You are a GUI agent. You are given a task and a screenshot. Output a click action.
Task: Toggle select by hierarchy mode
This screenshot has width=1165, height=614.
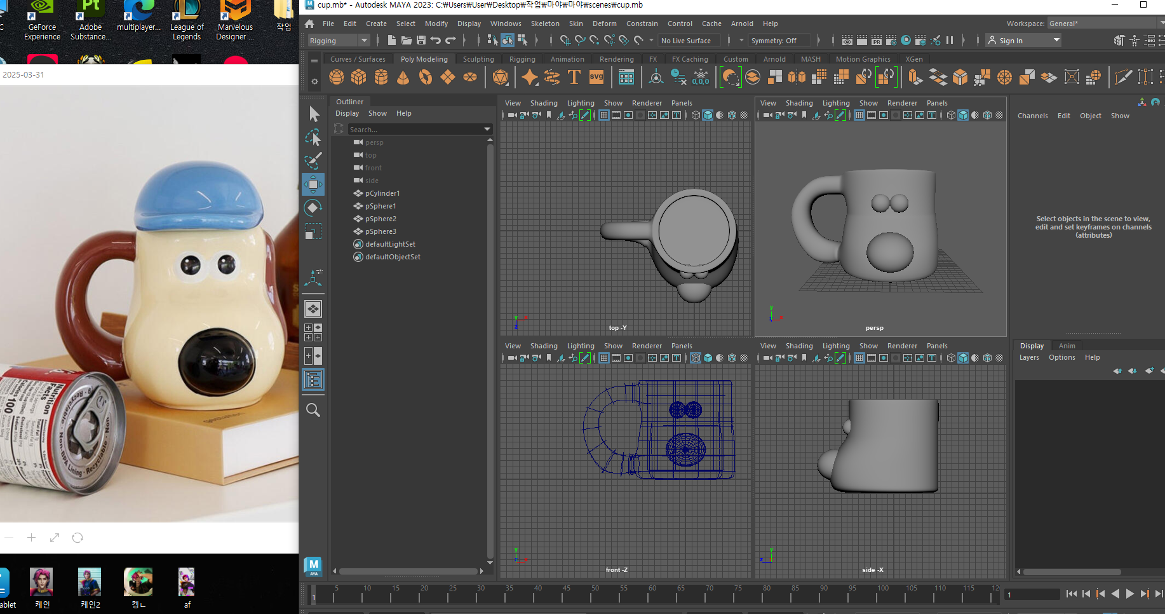coord(492,40)
